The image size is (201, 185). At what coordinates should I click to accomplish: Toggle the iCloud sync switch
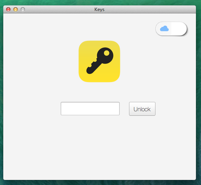coord(171,29)
